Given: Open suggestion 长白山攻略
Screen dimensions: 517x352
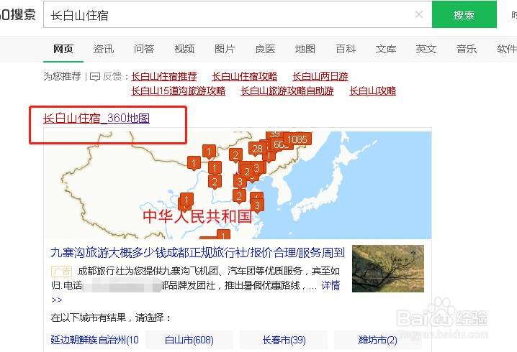Looking at the screenshot, I should (x=372, y=91).
